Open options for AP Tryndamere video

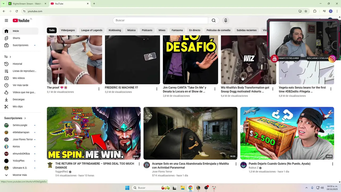pos(139,164)
